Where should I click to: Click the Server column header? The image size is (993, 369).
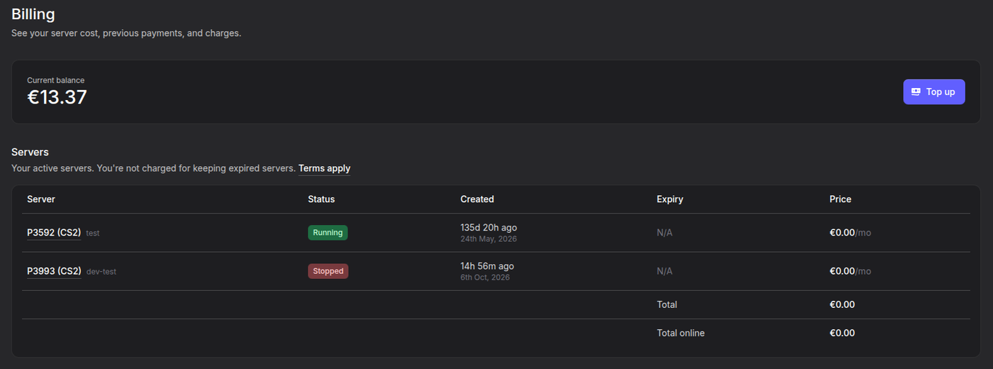(41, 199)
